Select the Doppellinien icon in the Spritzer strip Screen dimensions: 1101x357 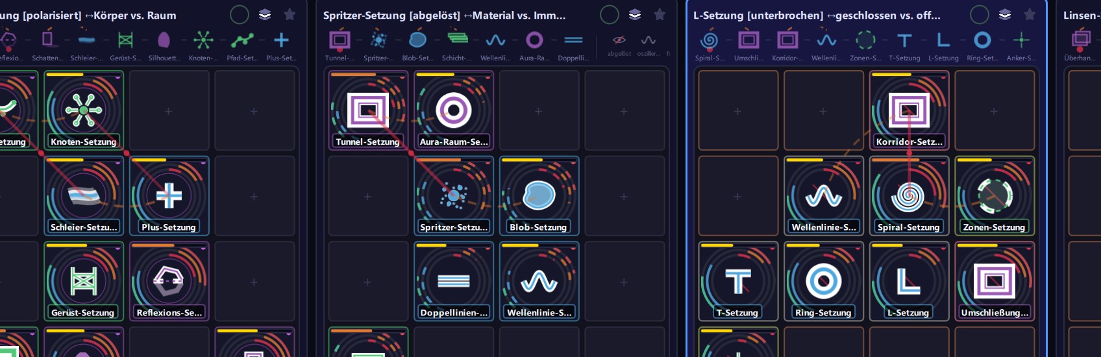[x=573, y=40]
